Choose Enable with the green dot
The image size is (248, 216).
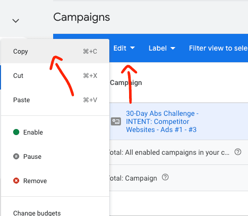click(x=55, y=132)
